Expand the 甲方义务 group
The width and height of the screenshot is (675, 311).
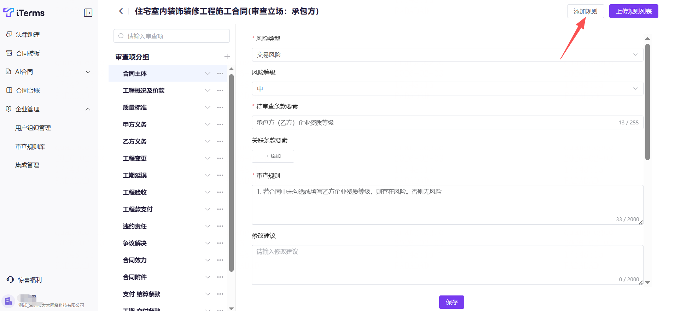(208, 124)
